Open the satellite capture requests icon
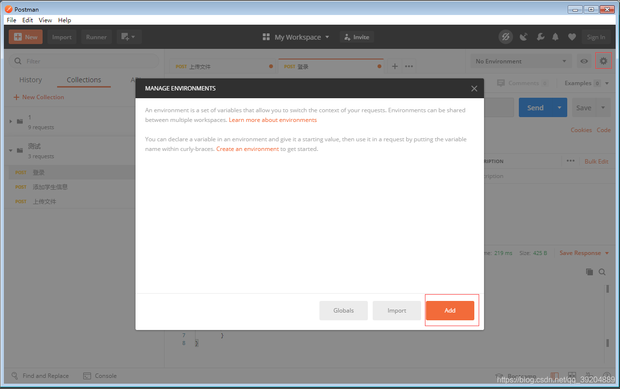This screenshot has height=389, width=620. (x=523, y=37)
